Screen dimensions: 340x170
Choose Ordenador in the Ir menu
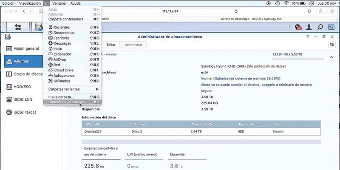tap(72, 54)
